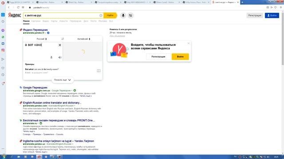Open the Easy Setup menu icon
The image size is (284, 159).
click(x=281, y=8)
